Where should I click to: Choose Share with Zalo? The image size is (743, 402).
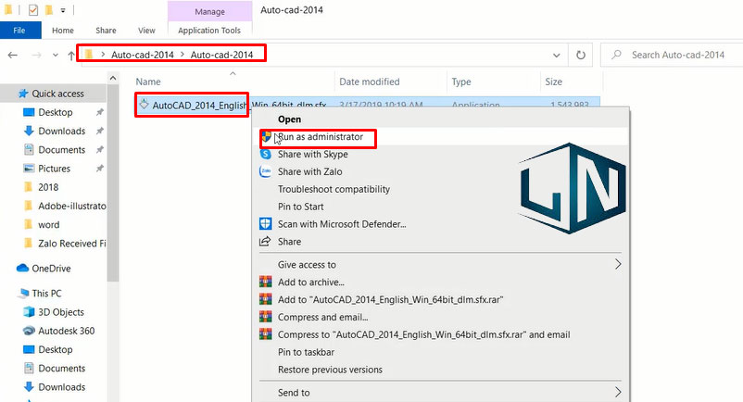pos(310,172)
